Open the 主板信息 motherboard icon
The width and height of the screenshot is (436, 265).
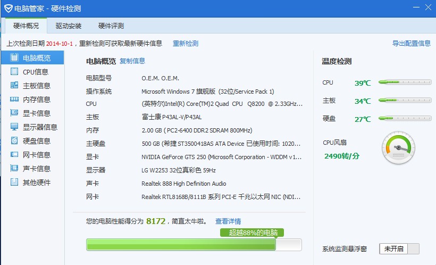pyautogui.click(x=14, y=85)
